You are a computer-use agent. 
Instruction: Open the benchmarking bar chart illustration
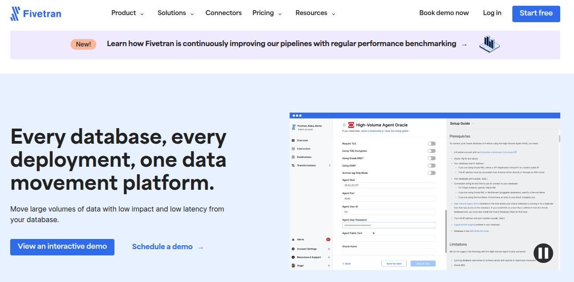[x=489, y=44]
